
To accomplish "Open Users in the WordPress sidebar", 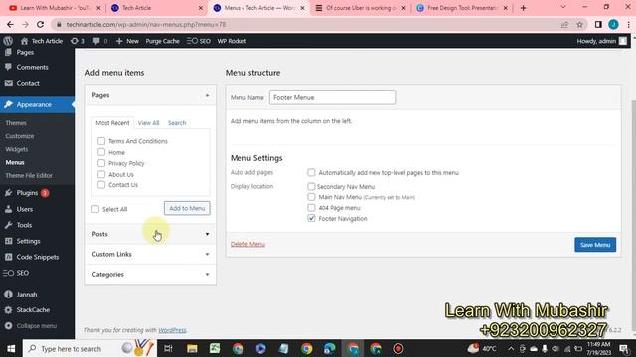I will point(24,209).
